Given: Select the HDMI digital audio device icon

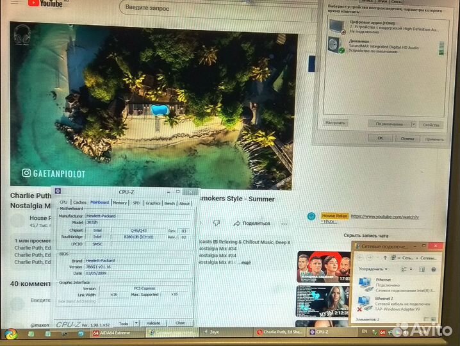Looking at the screenshot, I should click(336, 26).
